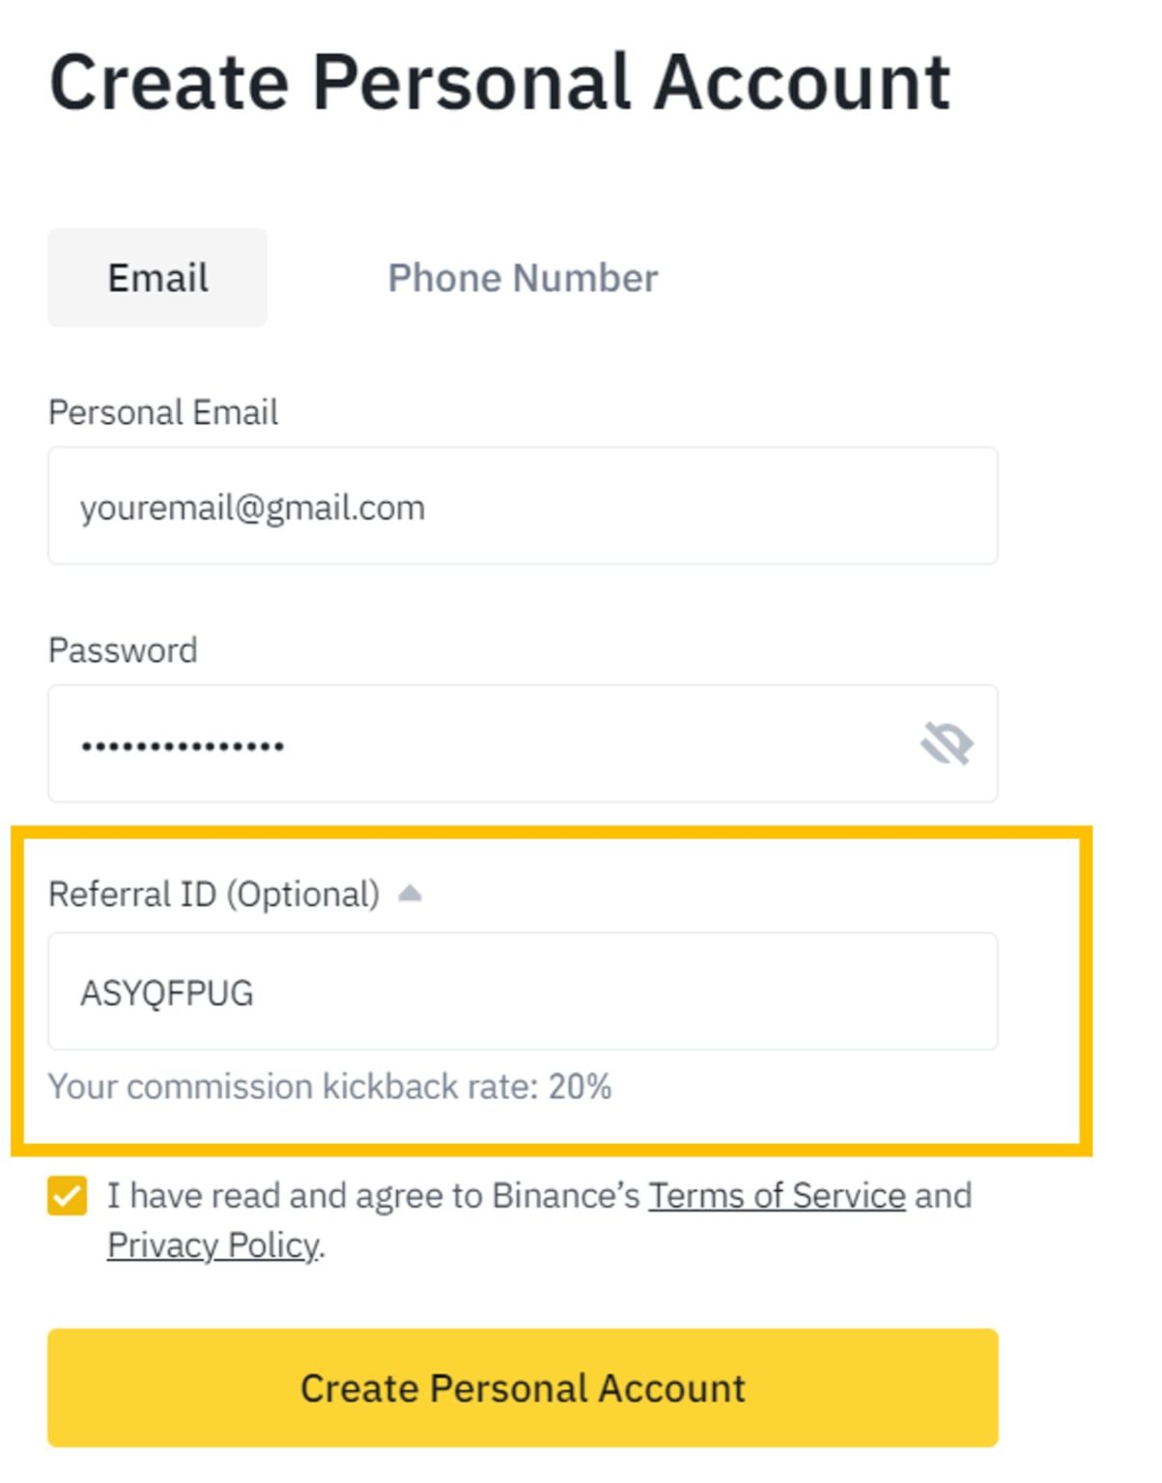Toggle password visibility with the eye icon
1162x1483 pixels.
(949, 743)
